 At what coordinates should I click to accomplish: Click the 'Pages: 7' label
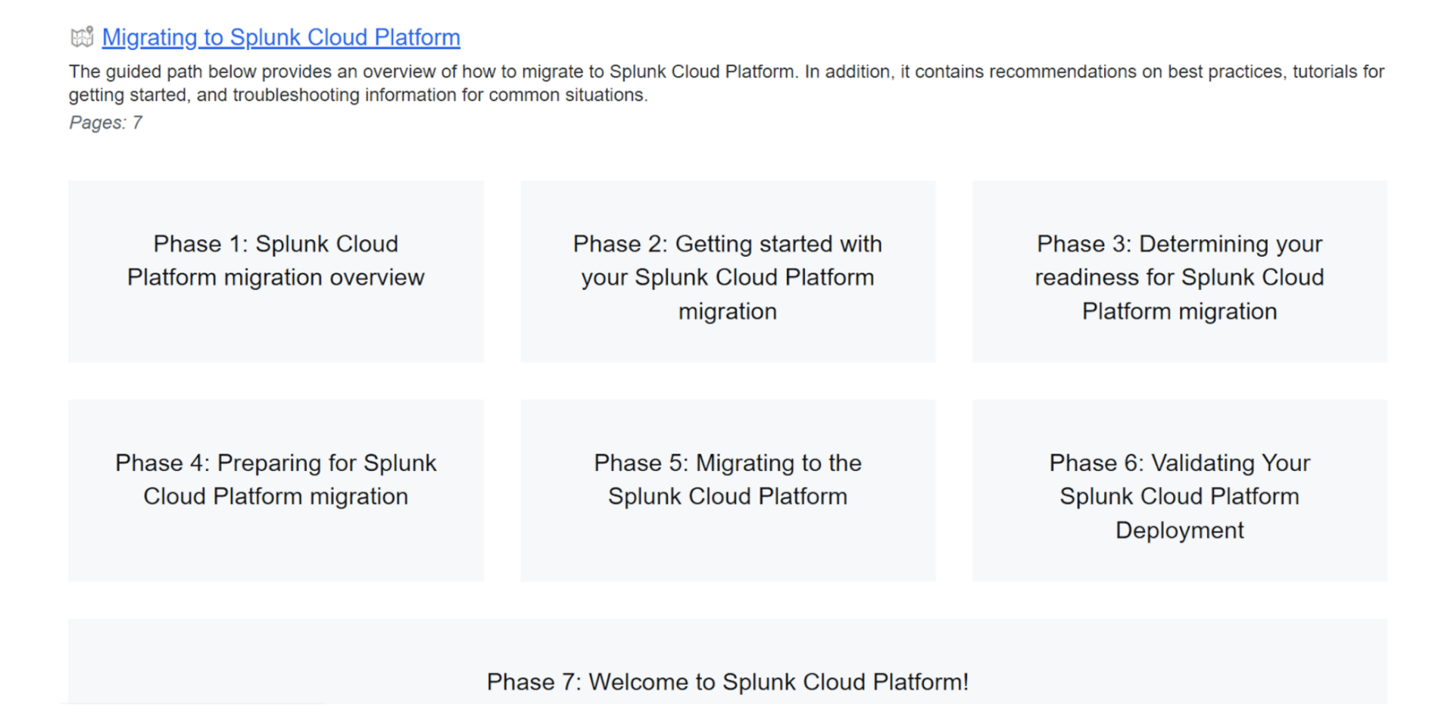pos(105,123)
